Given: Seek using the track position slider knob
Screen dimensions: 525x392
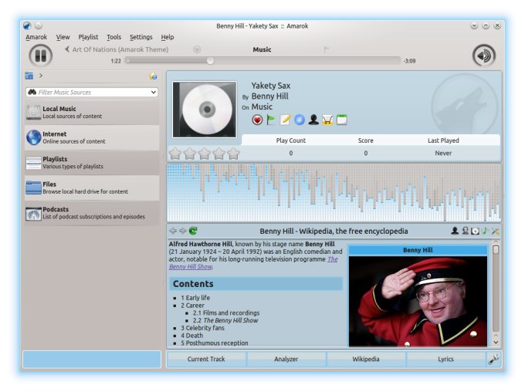Looking at the screenshot, I should pos(210,61).
